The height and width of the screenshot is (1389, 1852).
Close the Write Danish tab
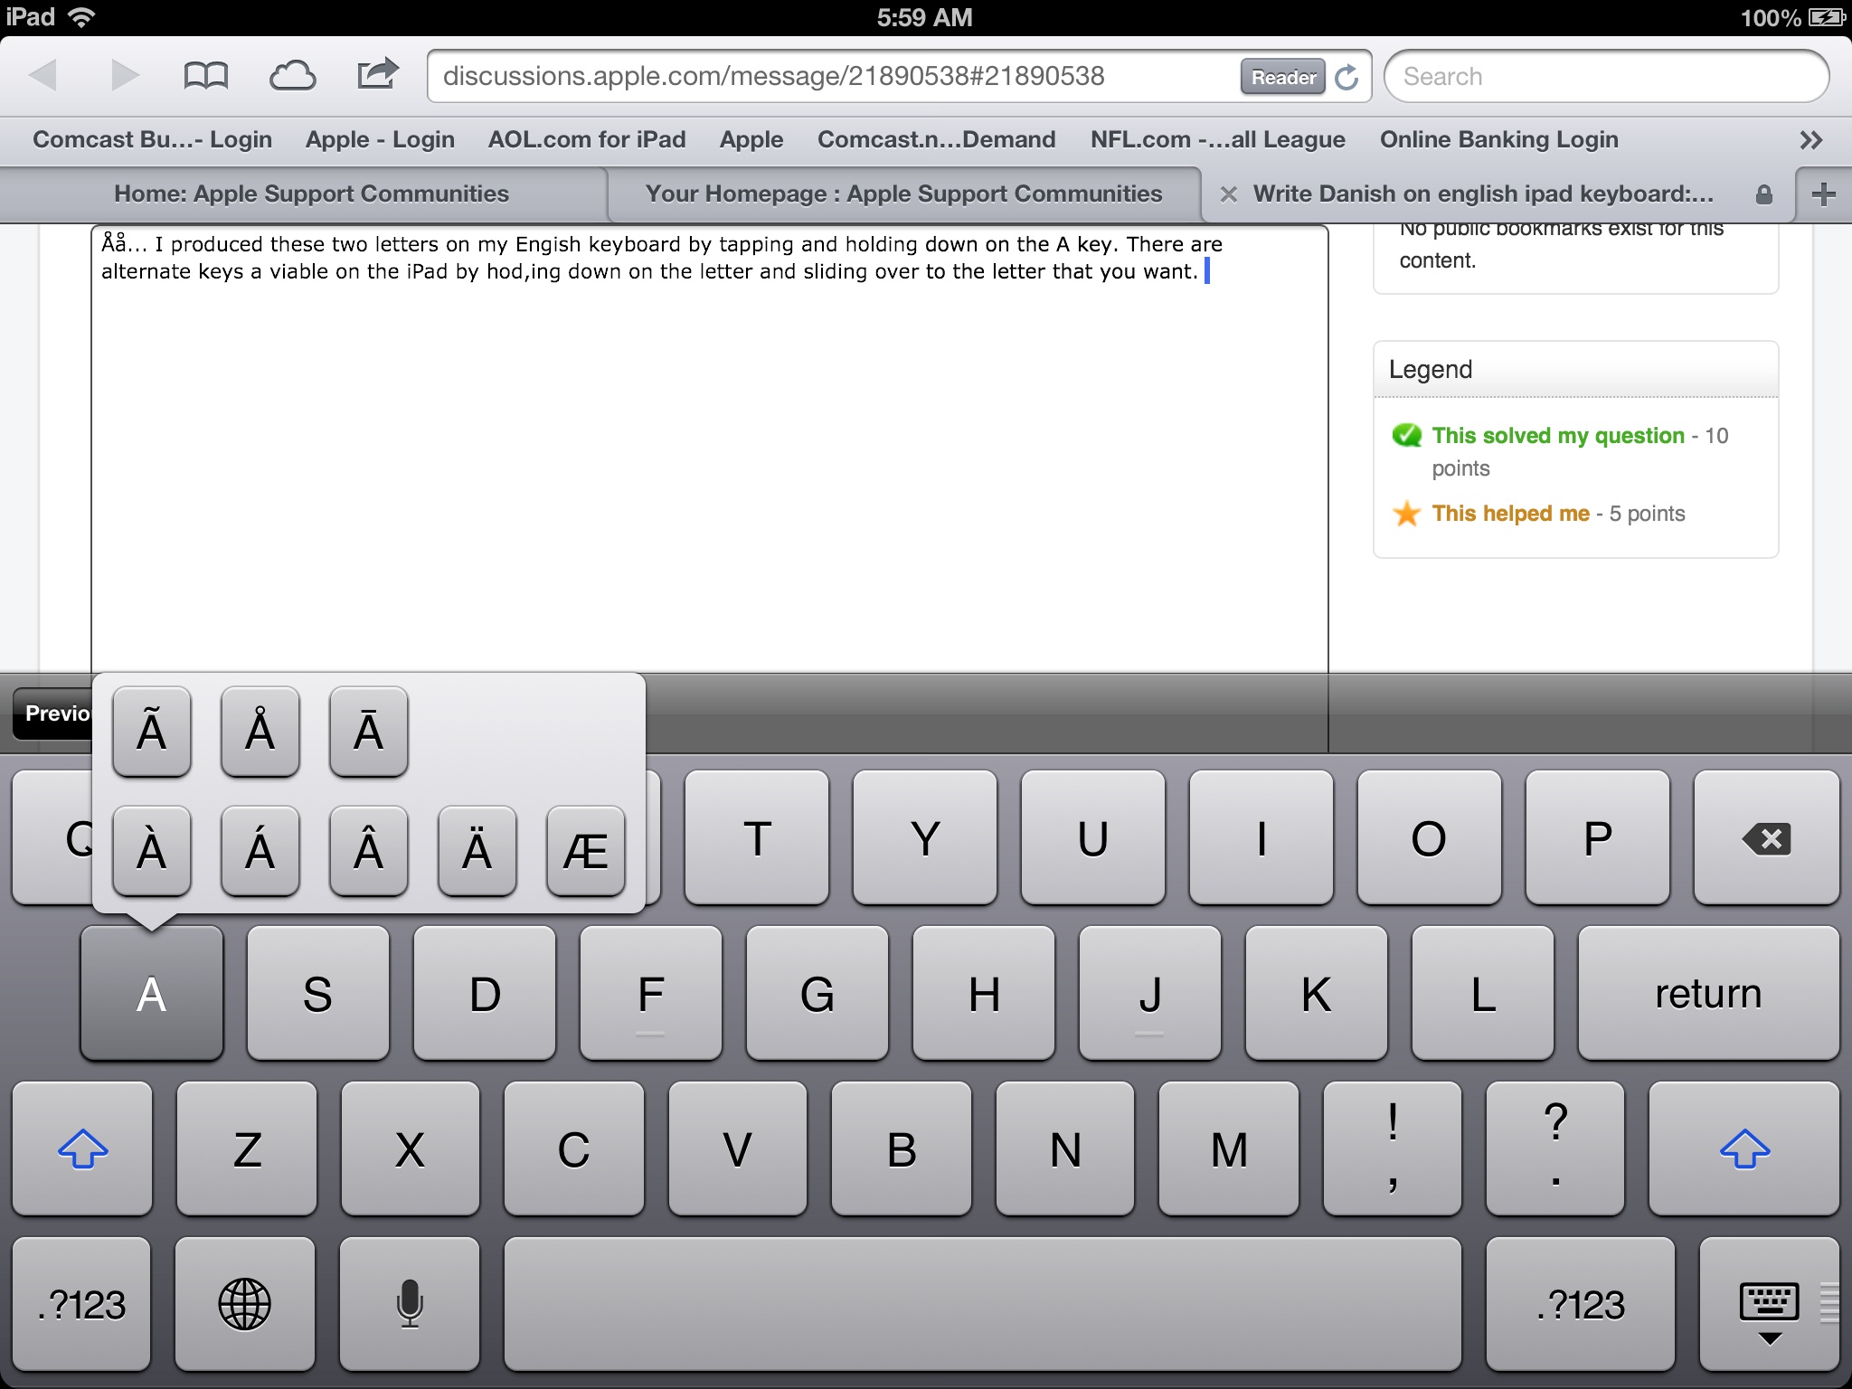(1229, 194)
